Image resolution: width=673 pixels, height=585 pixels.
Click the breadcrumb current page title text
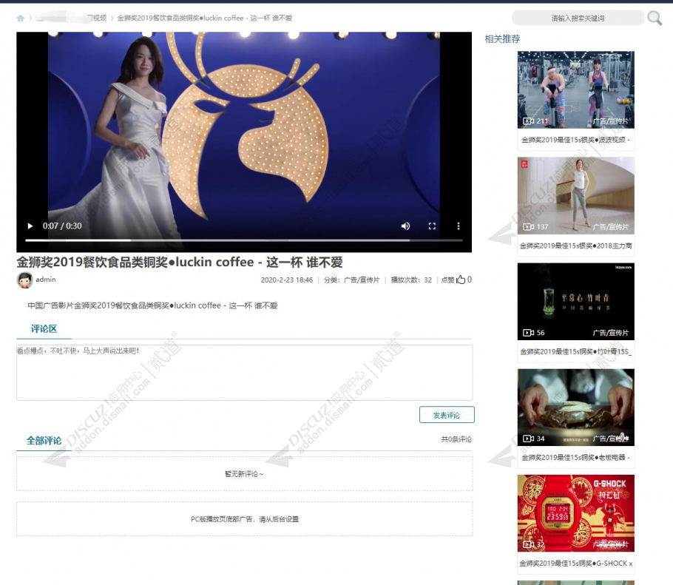(x=204, y=18)
